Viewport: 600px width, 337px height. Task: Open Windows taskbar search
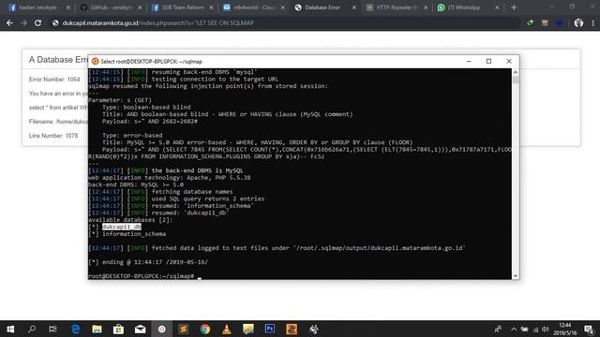pyautogui.click(x=32, y=329)
